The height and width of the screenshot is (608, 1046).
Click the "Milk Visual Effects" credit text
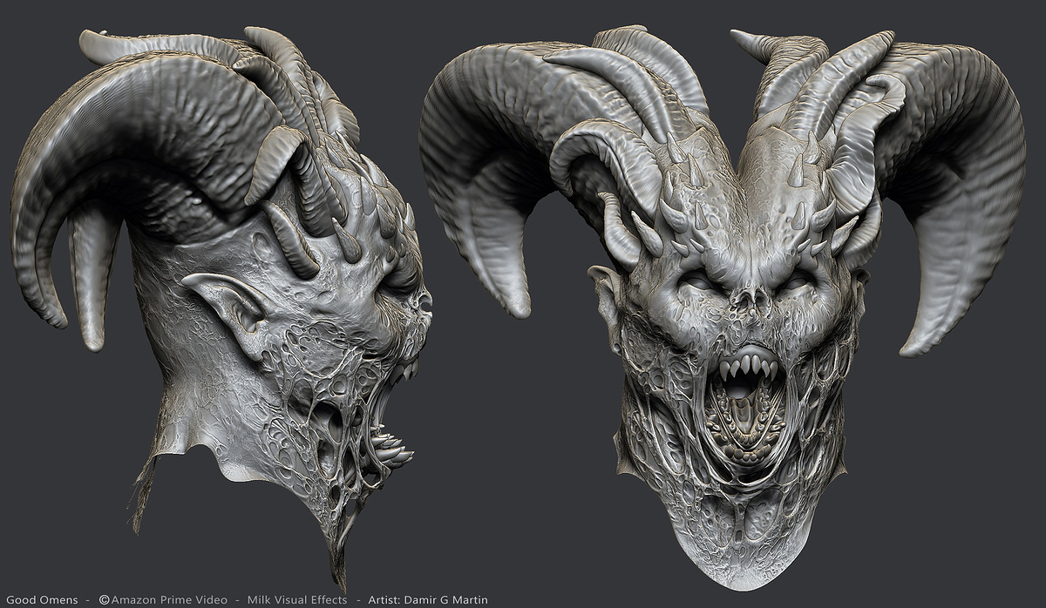[x=297, y=599]
